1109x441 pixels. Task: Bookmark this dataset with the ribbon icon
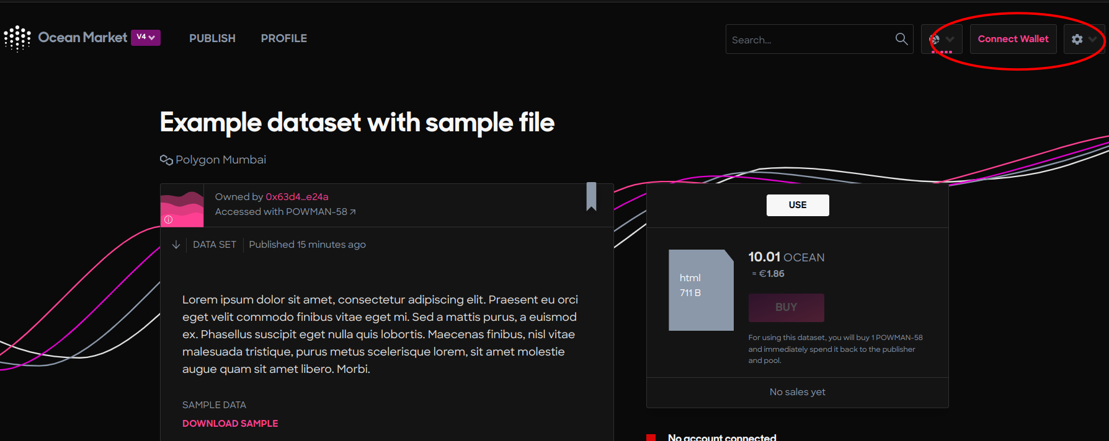[x=591, y=196]
